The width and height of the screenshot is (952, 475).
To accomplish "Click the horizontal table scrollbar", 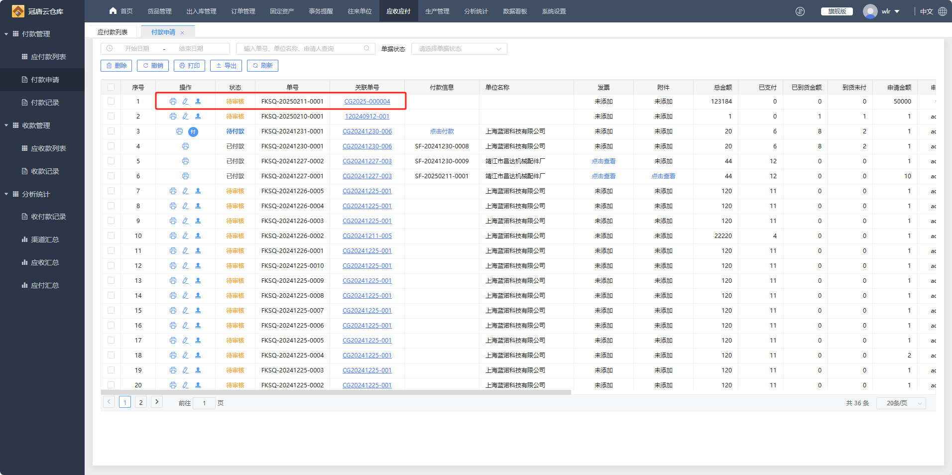I will click(336, 392).
